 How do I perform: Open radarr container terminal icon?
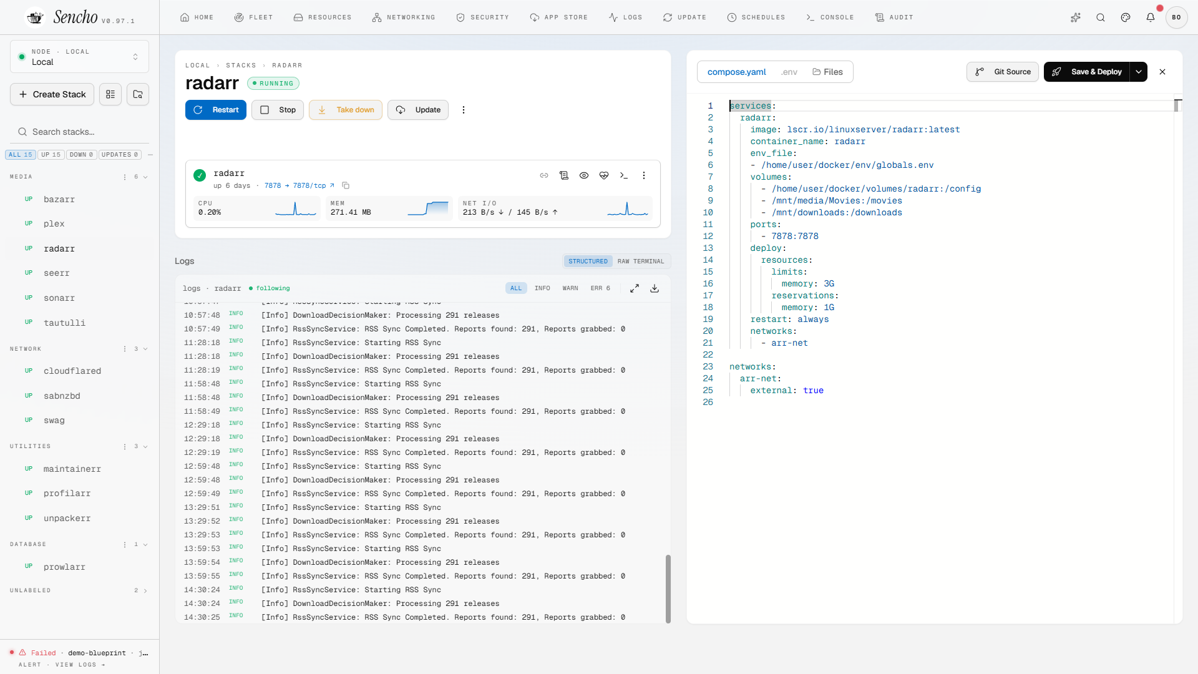[624, 175]
